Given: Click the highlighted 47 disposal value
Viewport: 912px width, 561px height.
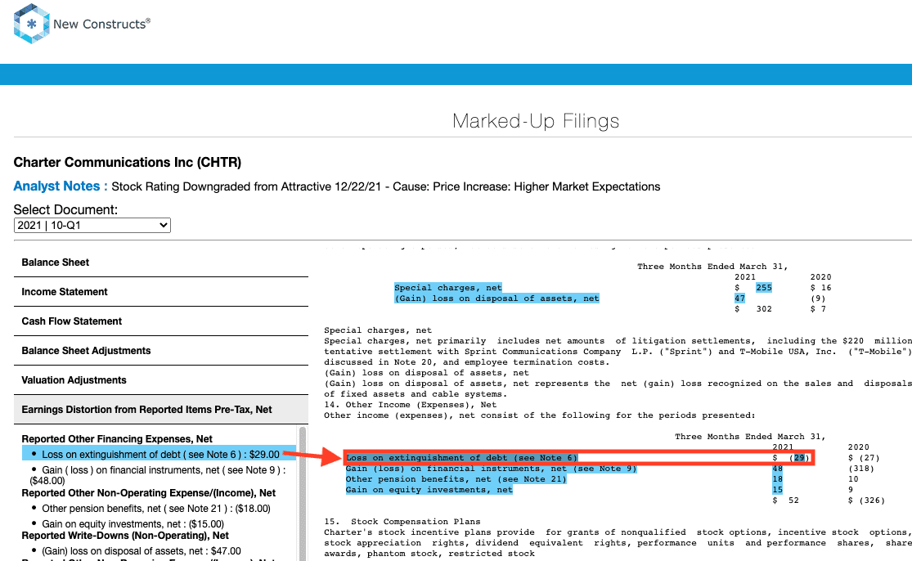Looking at the screenshot, I should (739, 298).
